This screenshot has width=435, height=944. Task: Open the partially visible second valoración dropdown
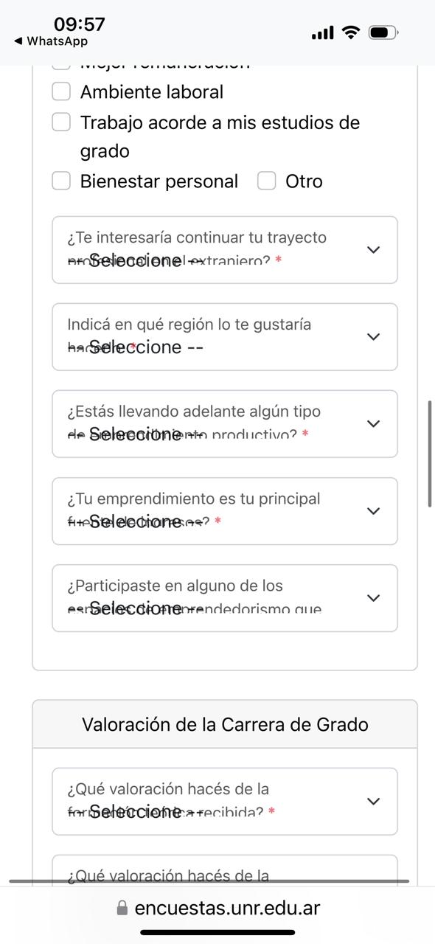point(225,870)
